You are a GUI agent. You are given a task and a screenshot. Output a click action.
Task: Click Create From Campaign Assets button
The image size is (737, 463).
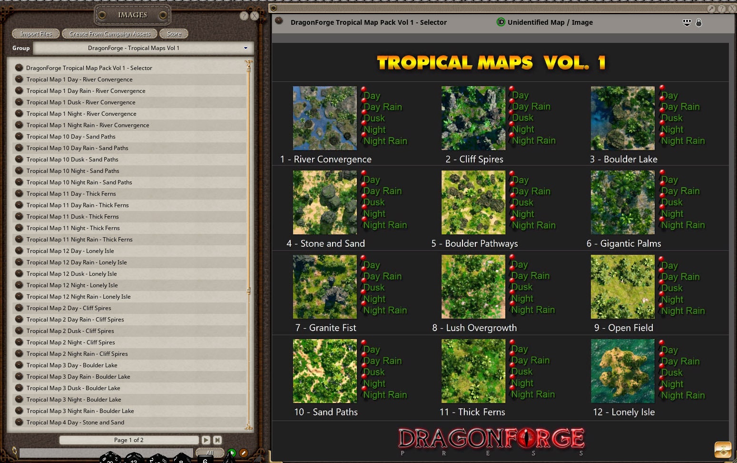click(x=110, y=34)
